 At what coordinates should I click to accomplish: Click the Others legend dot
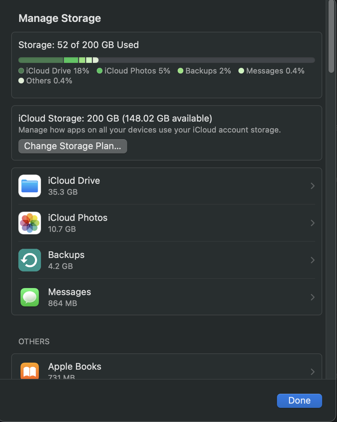[x=20, y=81]
